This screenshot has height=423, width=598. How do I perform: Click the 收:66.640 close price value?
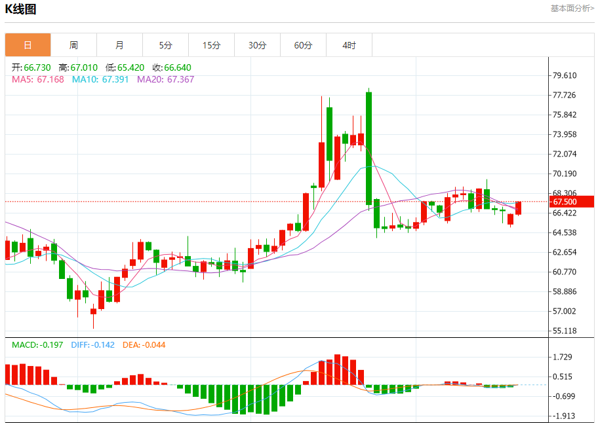coord(172,67)
